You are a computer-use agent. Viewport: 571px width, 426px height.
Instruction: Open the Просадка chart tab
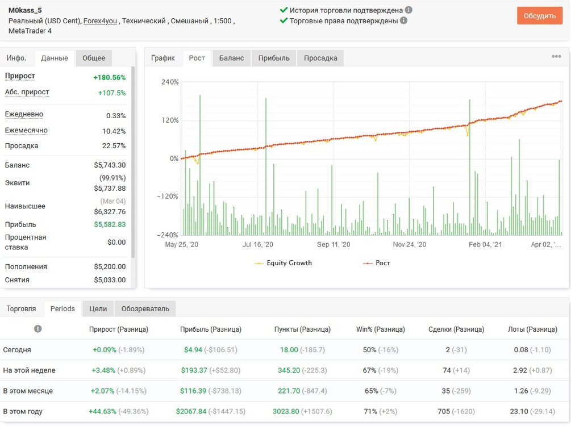tap(320, 58)
